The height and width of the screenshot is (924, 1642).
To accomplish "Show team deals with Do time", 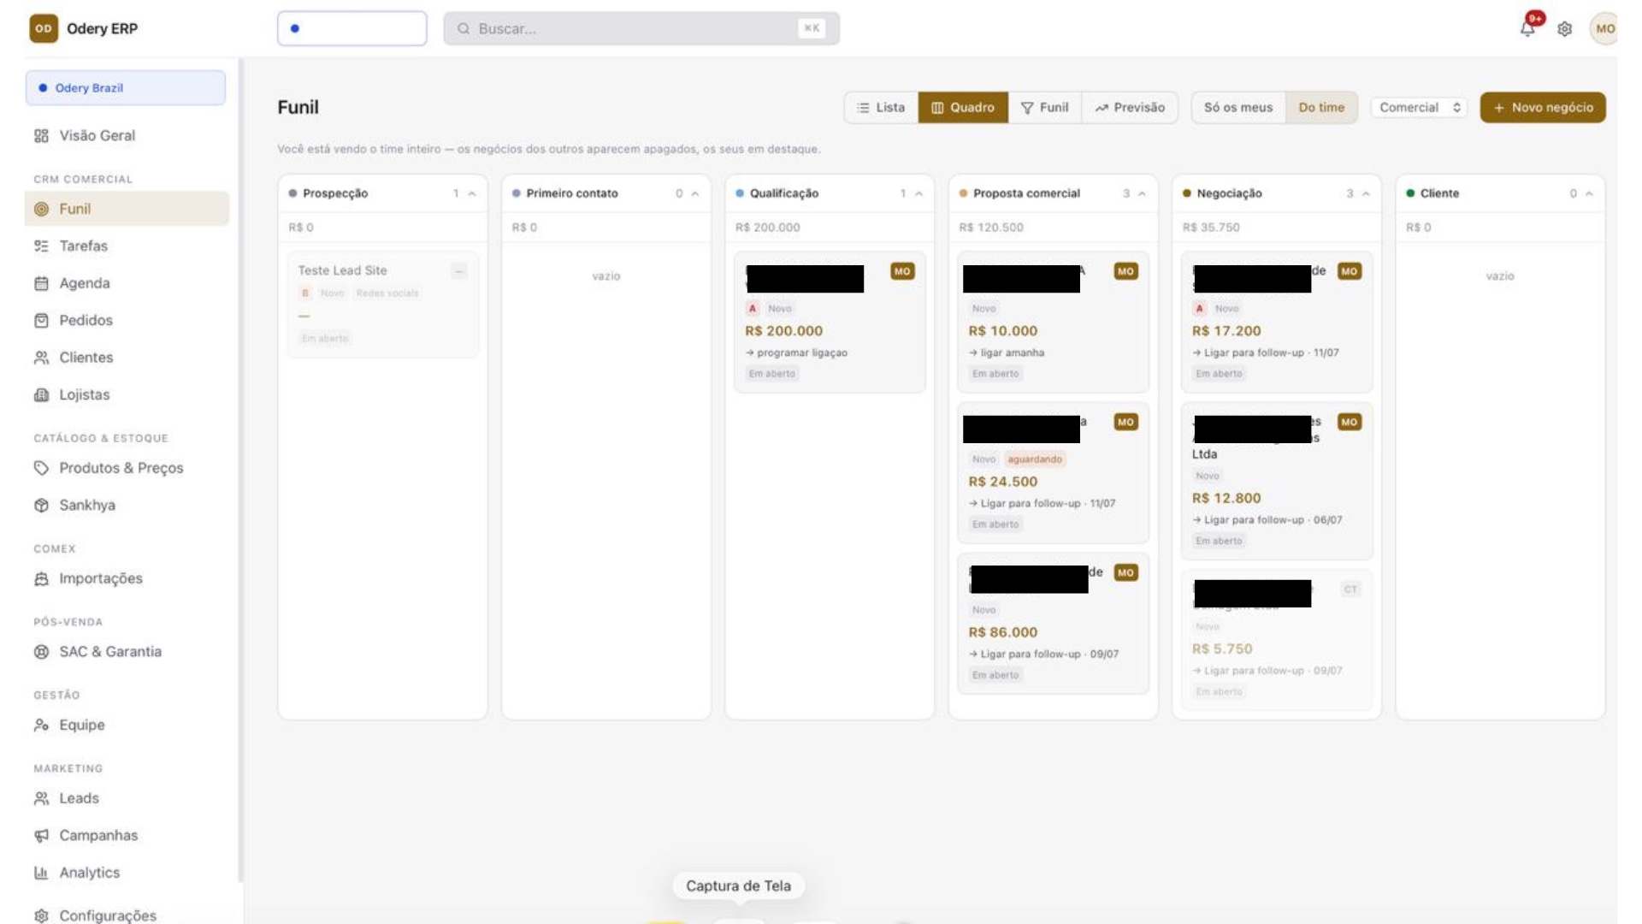I will (x=1321, y=108).
